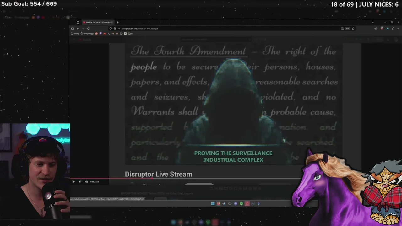Play the YouTube video
Screen dimensions: 402x226
tap(73, 182)
